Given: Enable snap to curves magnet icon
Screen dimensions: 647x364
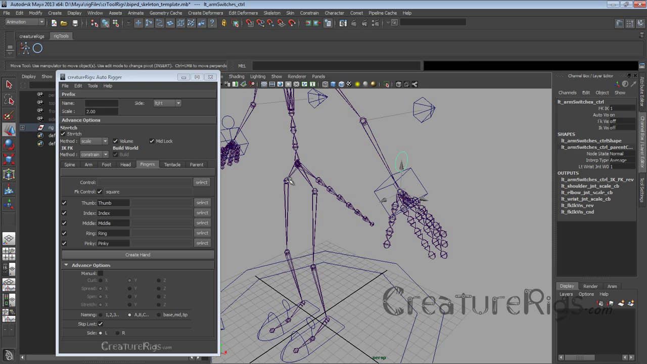Looking at the screenshot, I should tap(260, 23).
